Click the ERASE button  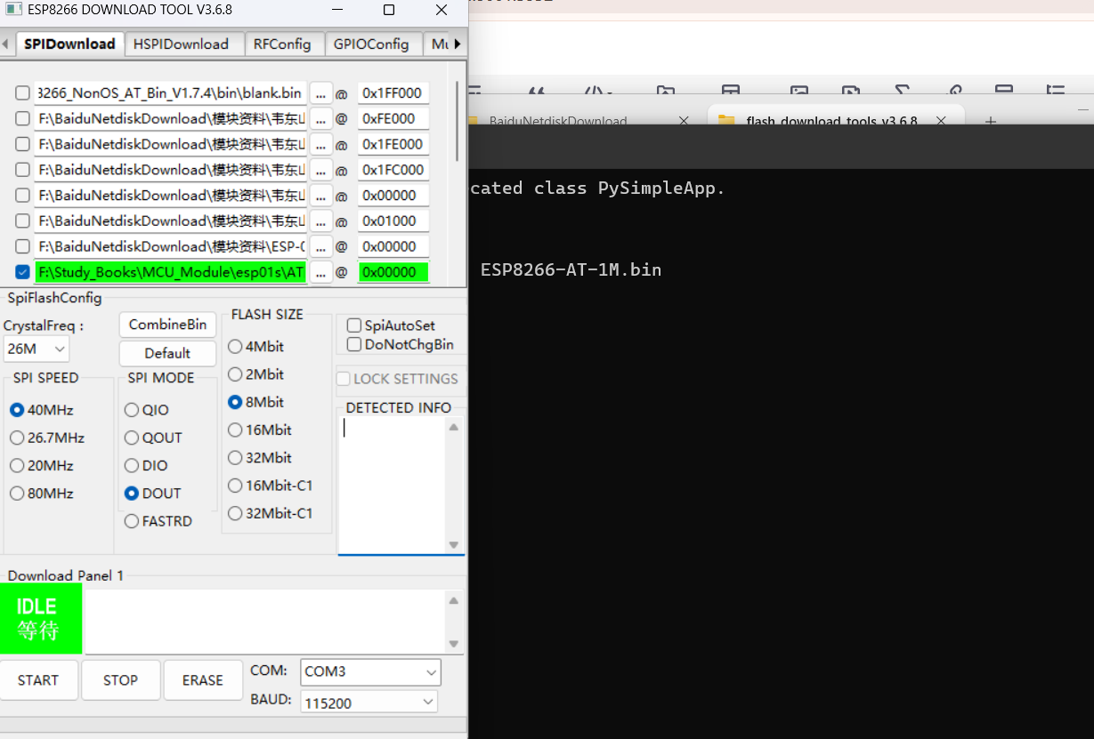pyautogui.click(x=203, y=680)
